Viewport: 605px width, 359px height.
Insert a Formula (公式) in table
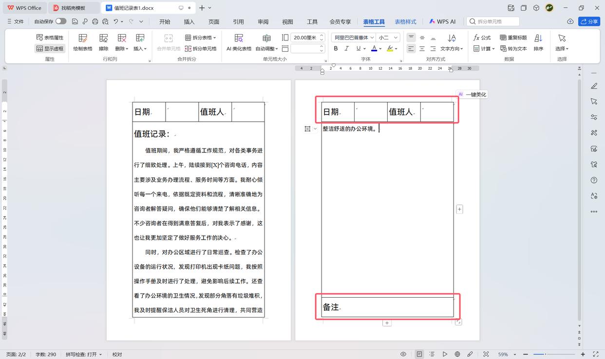point(482,38)
